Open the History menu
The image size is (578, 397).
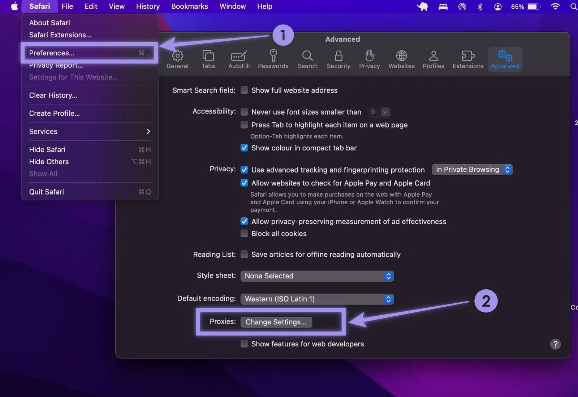coord(148,7)
